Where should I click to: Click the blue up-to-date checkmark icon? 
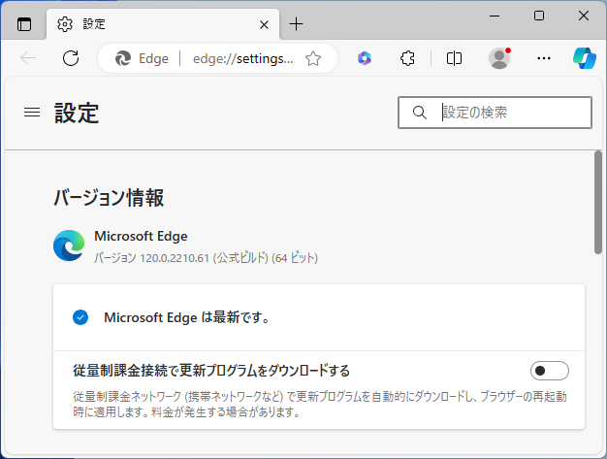(x=80, y=317)
